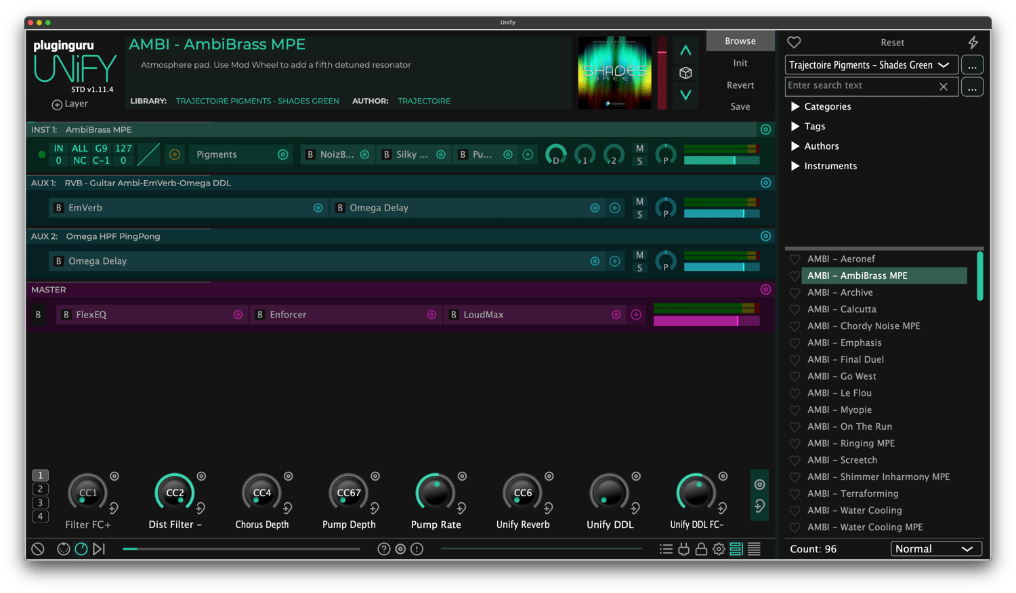
Task: Toggle bypass on the FlexEQ effect
Action: 66,315
